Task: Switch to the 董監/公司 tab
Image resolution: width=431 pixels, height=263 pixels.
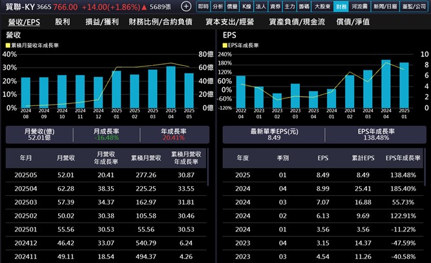Action: click(414, 6)
